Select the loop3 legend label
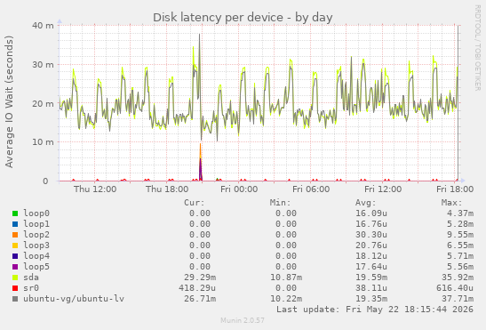The image size is (486, 330). click(36, 245)
